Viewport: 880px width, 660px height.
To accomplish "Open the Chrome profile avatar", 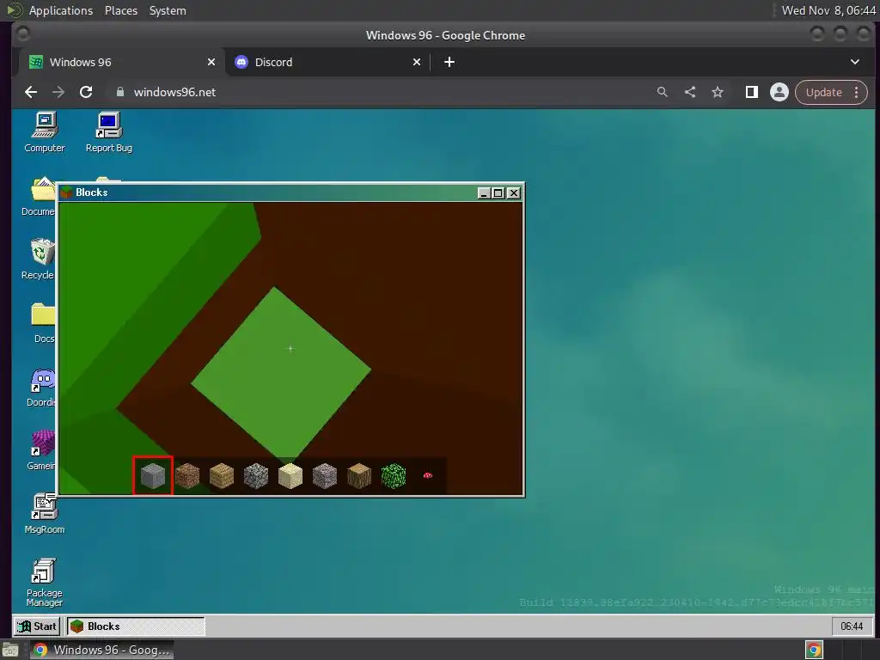I will 779,92.
